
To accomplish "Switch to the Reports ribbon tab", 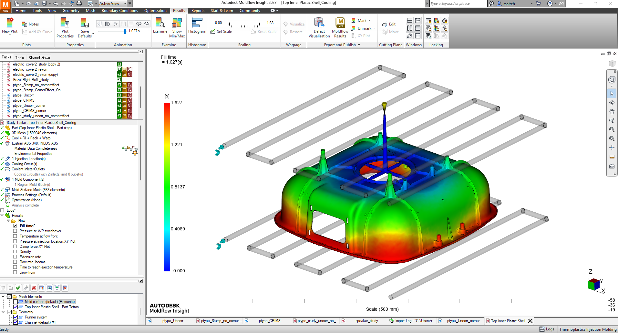I will point(198,11).
